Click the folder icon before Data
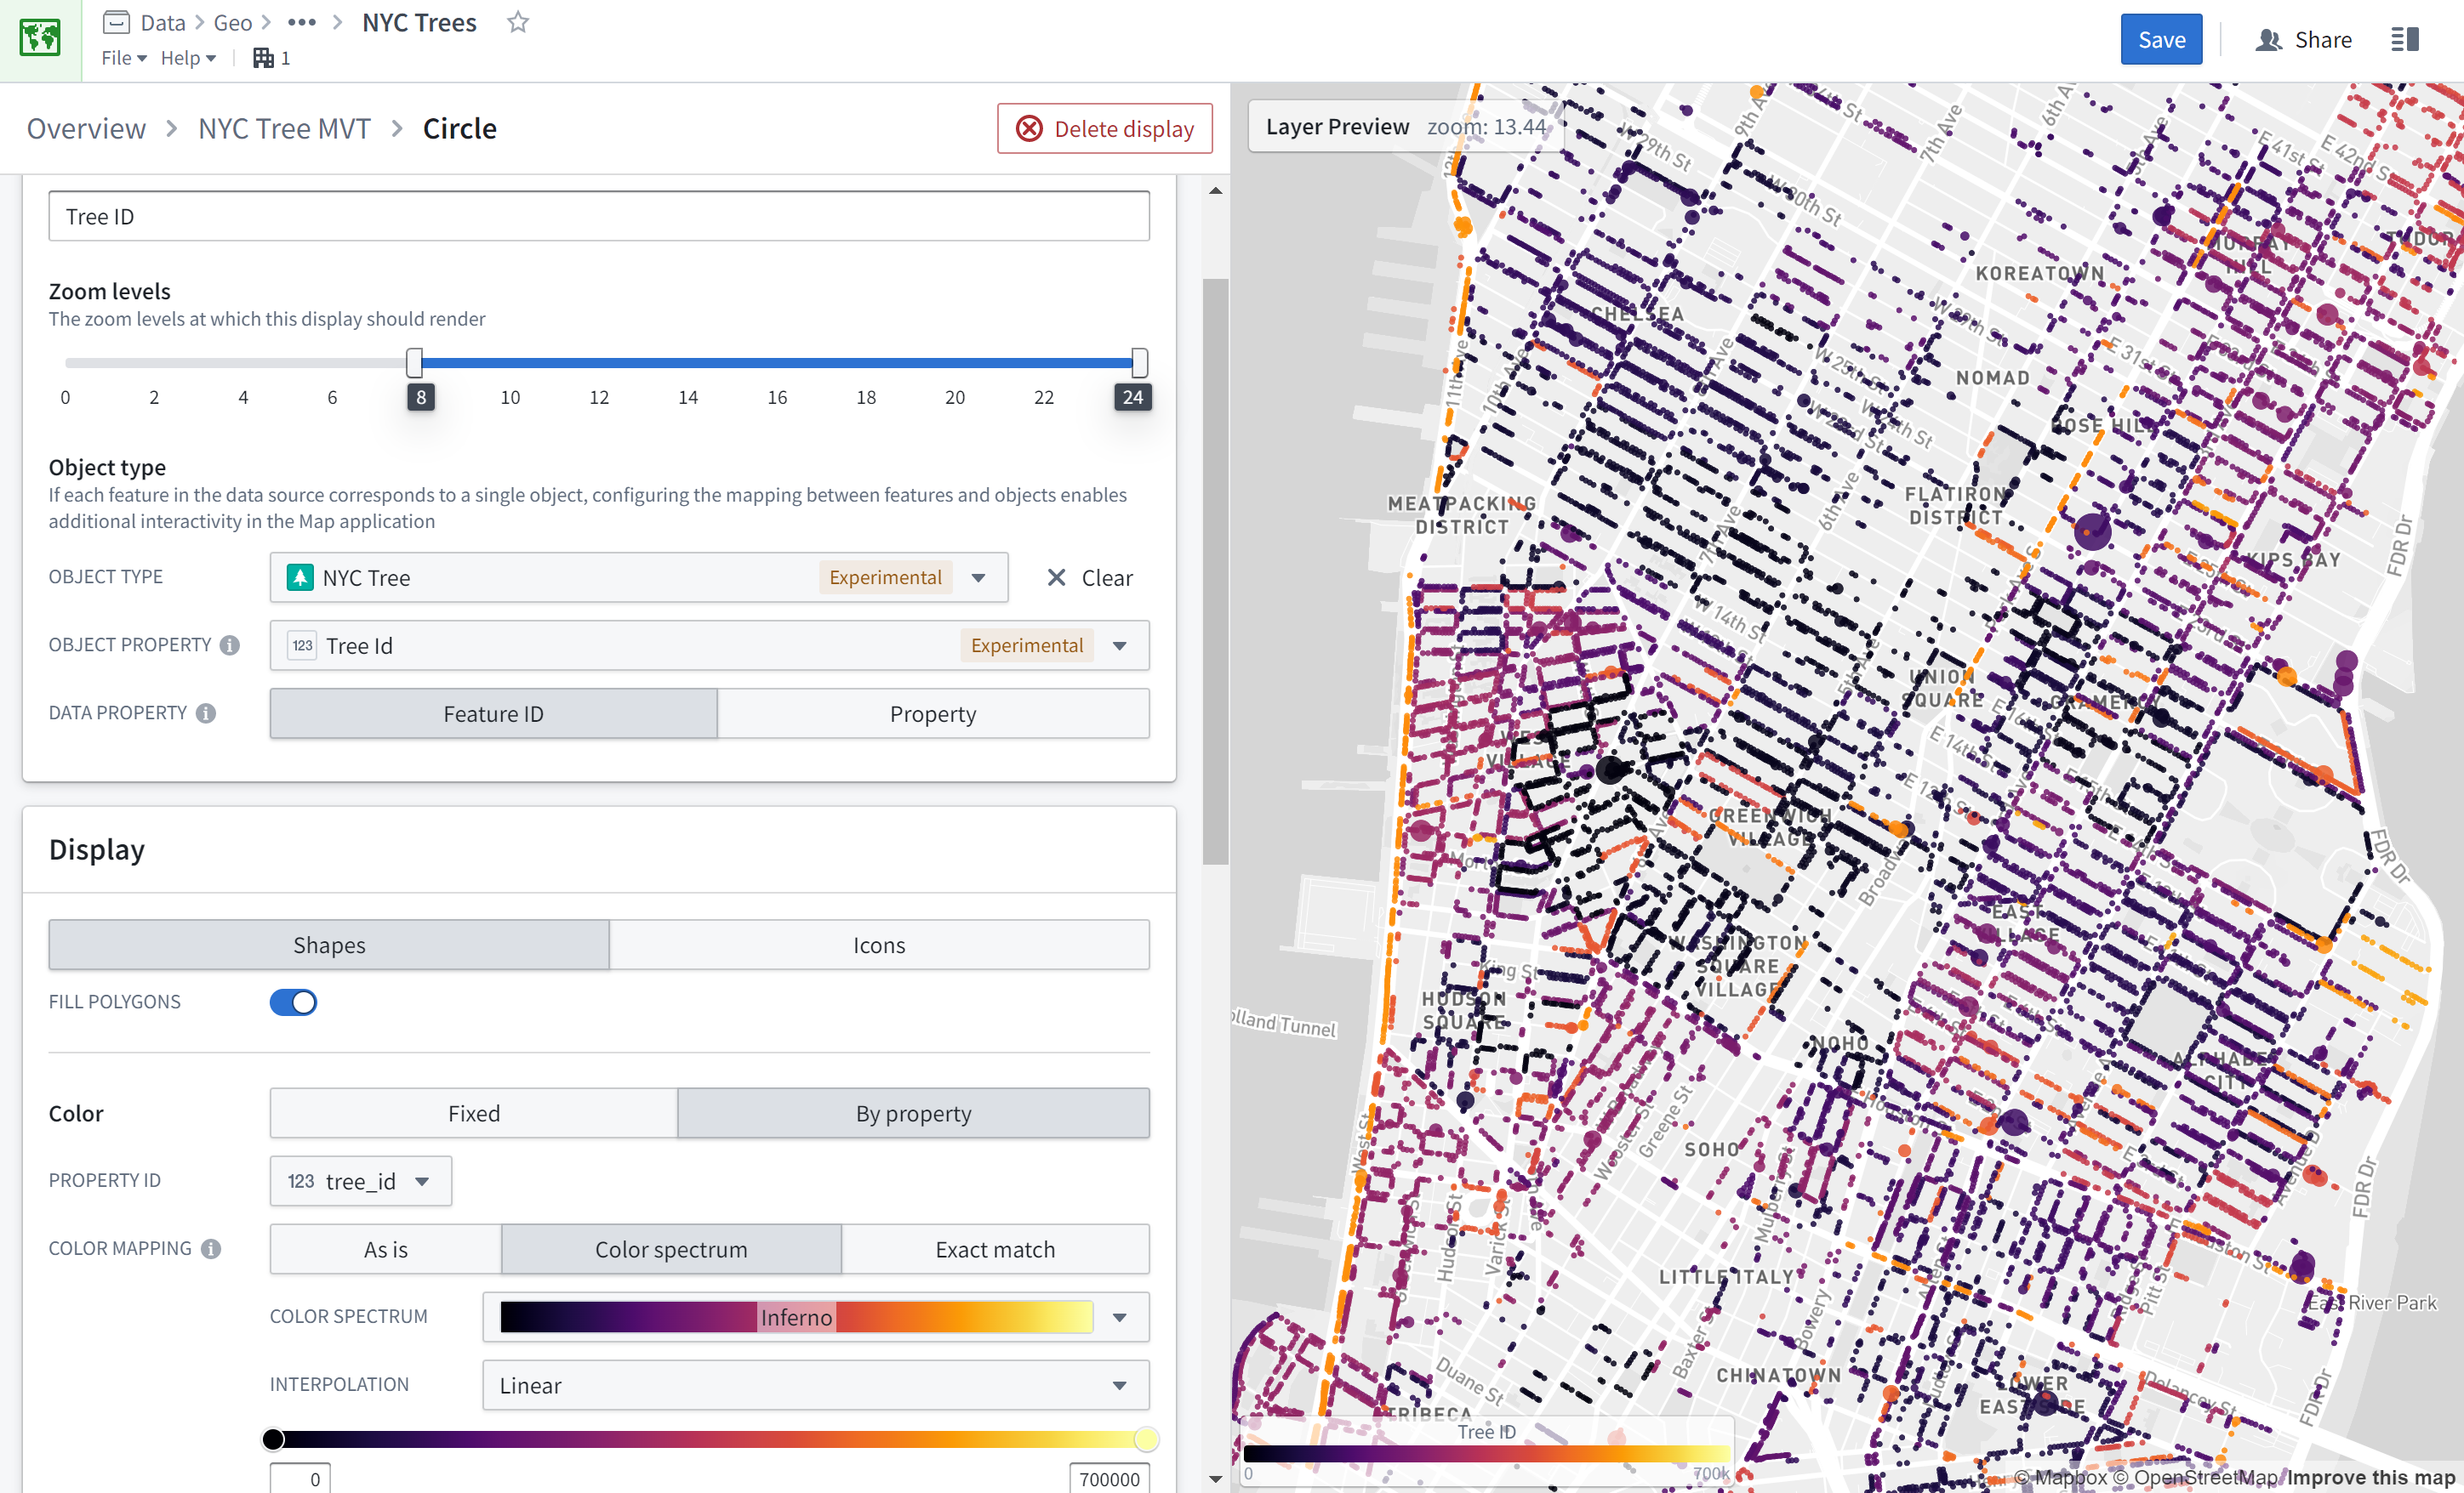This screenshot has width=2464, height=1493. [x=116, y=22]
